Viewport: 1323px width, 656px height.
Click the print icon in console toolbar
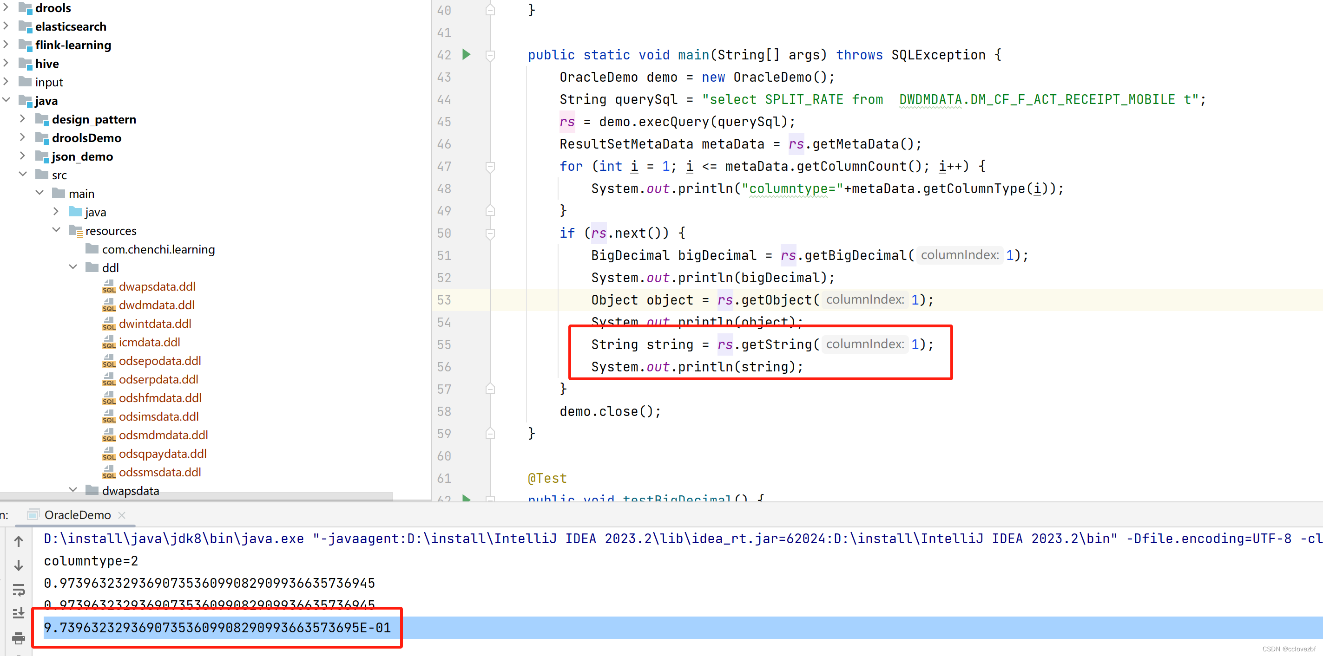tap(19, 638)
